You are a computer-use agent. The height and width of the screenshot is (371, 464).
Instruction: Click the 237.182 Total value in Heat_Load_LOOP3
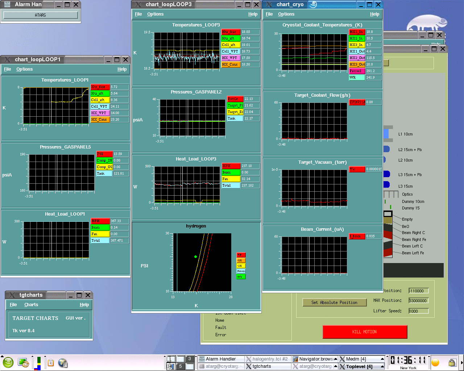point(250,185)
